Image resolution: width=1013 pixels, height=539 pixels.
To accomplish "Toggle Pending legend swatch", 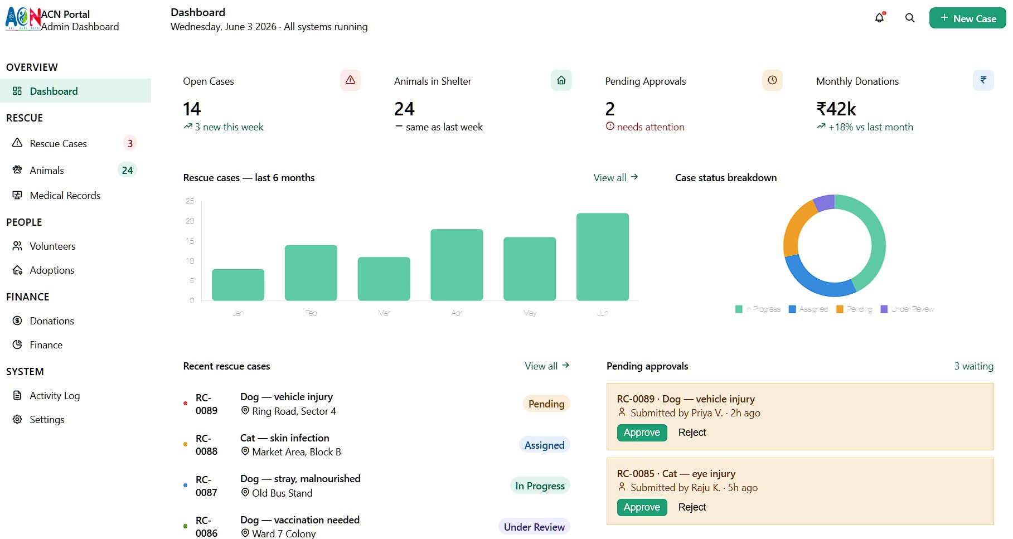I will (840, 309).
